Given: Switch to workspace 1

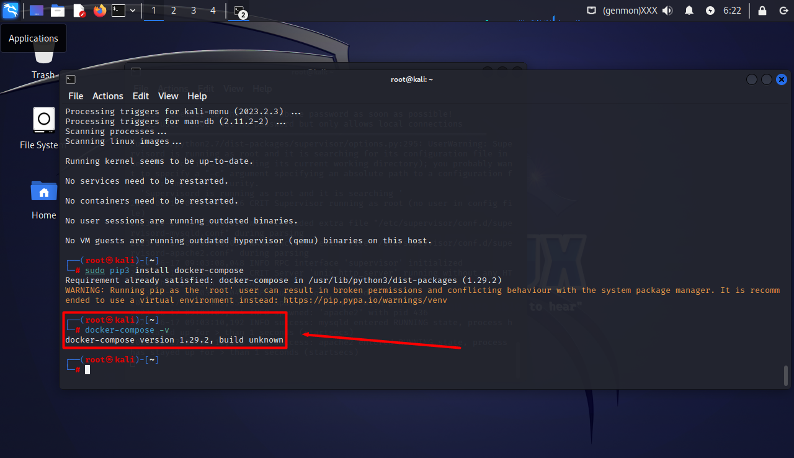Looking at the screenshot, I should pyautogui.click(x=154, y=11).
